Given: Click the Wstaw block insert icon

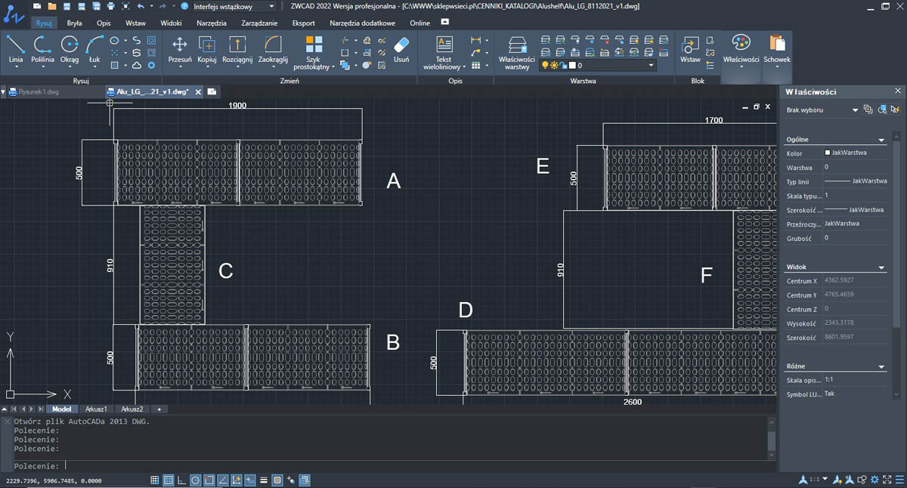Looking at the screenshot, I should 690,49.
